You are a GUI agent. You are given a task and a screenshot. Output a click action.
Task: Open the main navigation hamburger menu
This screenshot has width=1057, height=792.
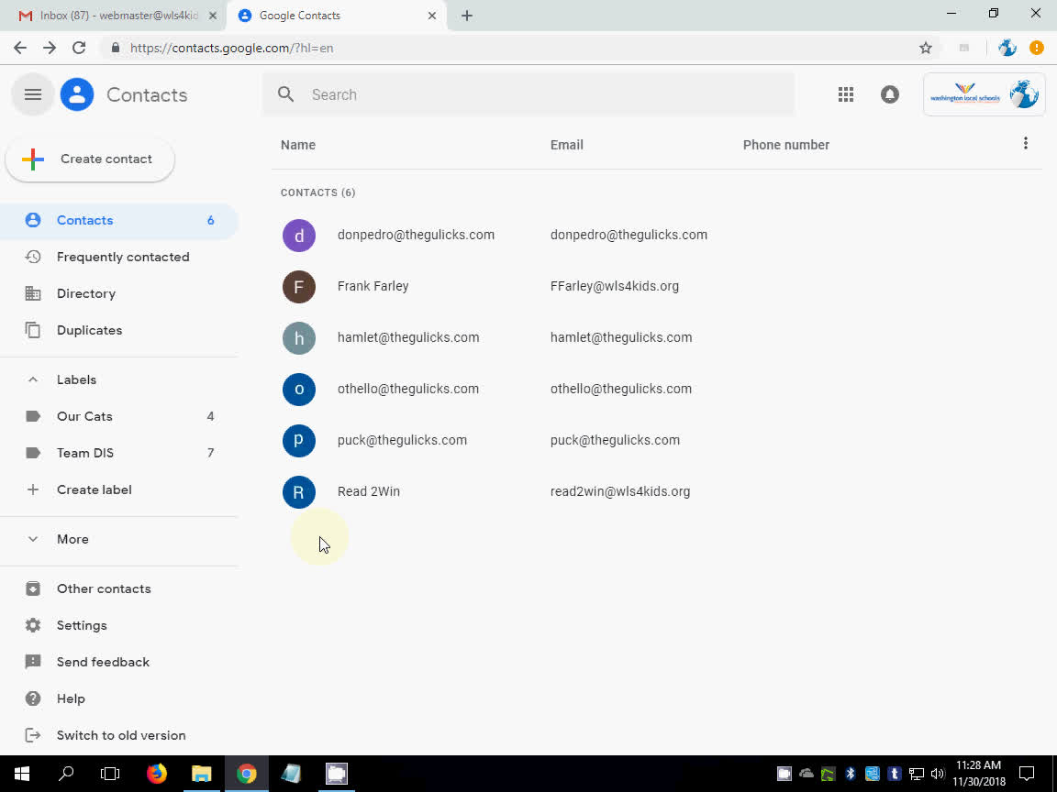[32, 93]
